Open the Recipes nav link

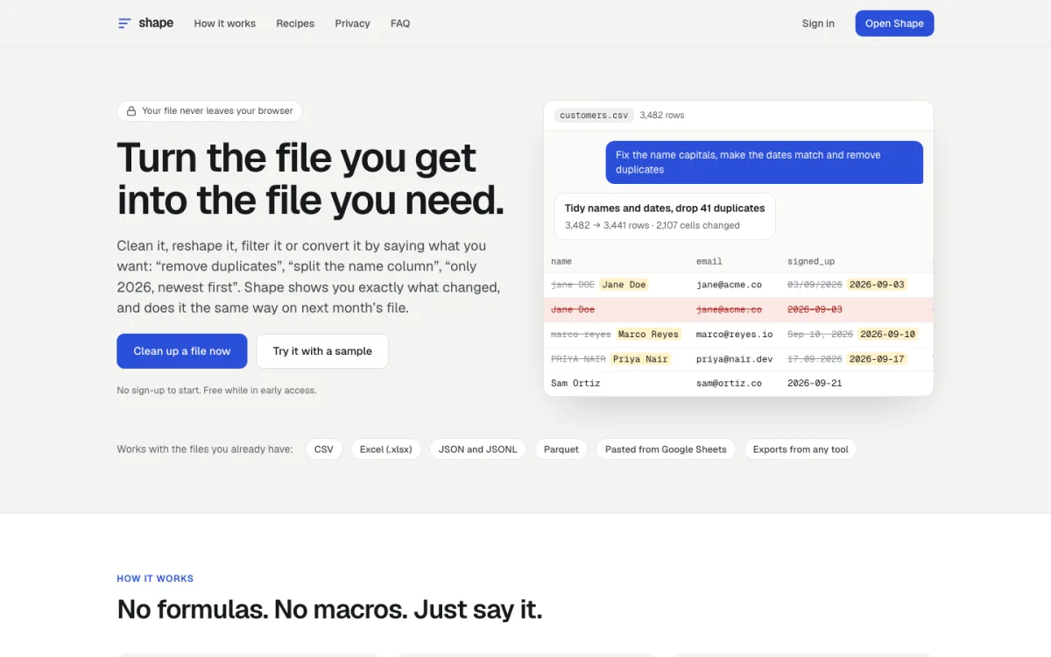point(295,24)
